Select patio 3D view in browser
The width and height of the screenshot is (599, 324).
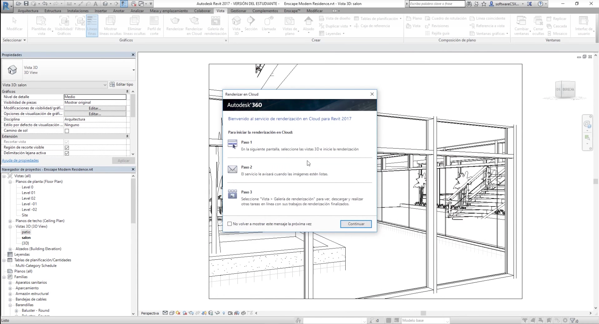[26, 232]
